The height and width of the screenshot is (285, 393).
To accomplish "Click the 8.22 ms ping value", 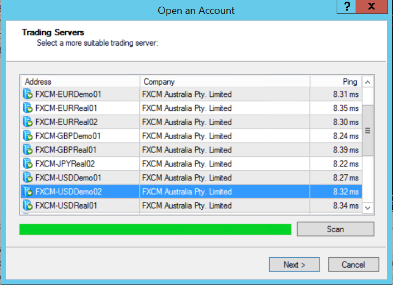I will tap(346, 164).
